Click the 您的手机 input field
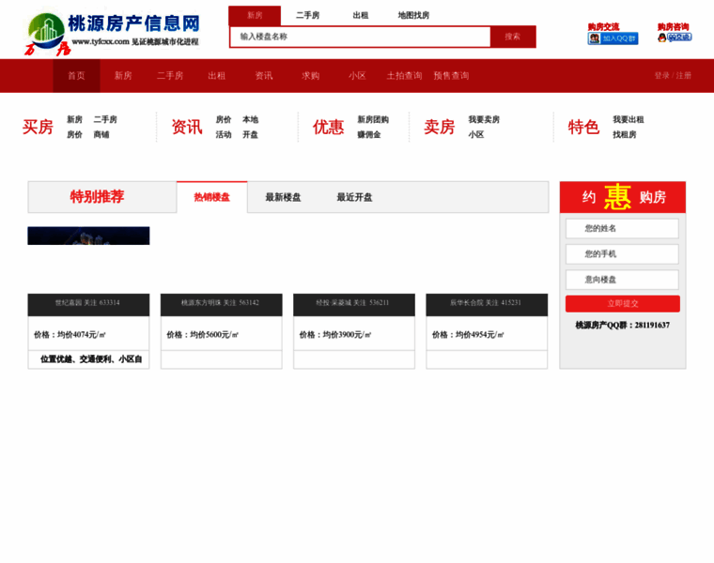 click(x=621, y=254)
